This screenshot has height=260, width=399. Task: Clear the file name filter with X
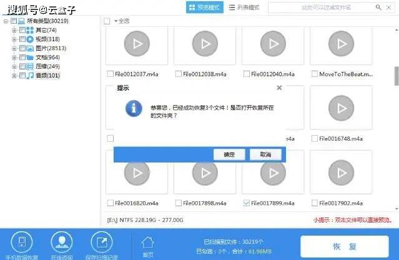(389, 7)
